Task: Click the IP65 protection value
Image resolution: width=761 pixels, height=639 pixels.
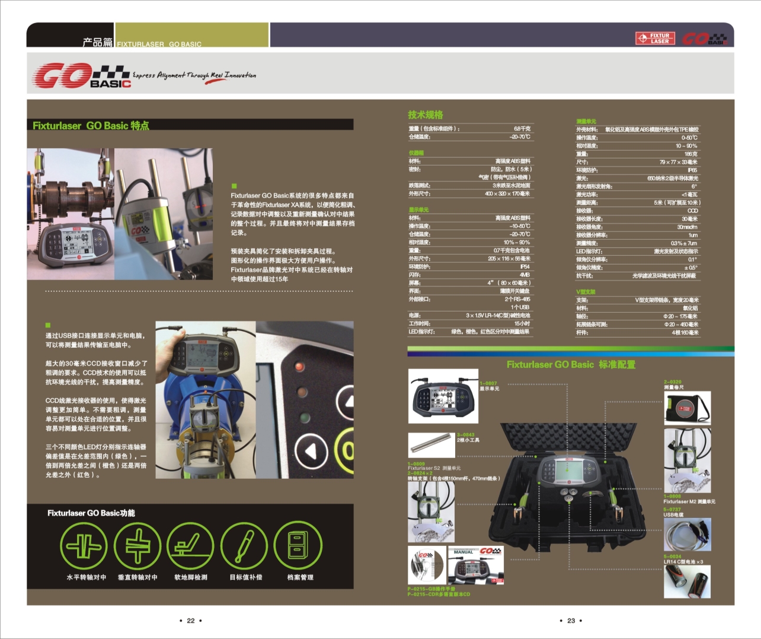Action: [692, 170]
